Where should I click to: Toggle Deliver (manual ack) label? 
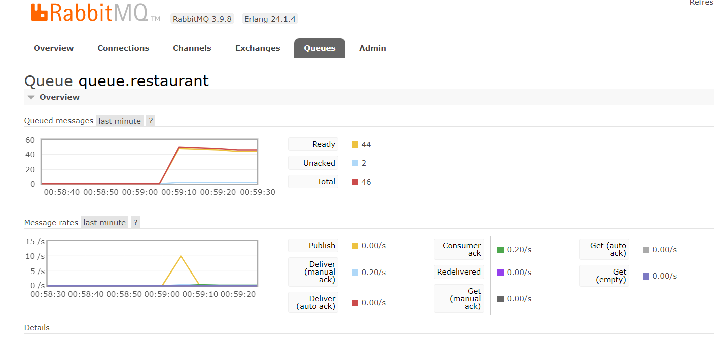[x=313, y=272]
